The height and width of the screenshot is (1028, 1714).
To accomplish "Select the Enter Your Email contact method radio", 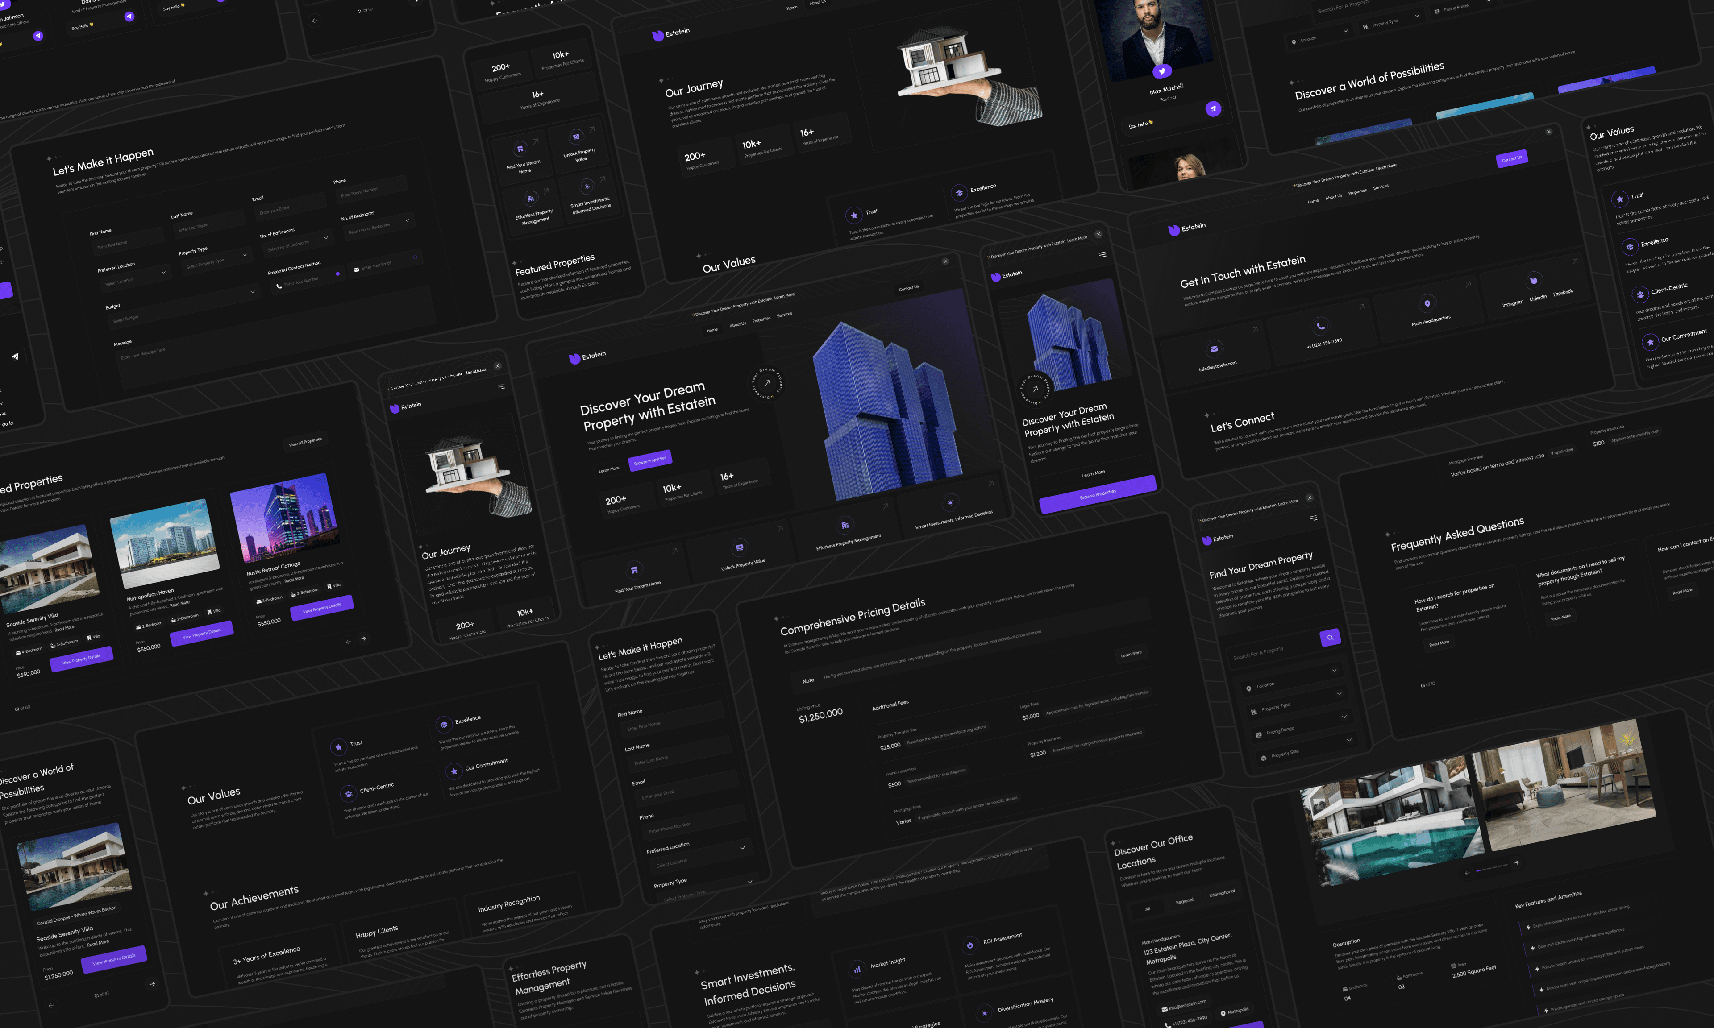I will (415, 257).
